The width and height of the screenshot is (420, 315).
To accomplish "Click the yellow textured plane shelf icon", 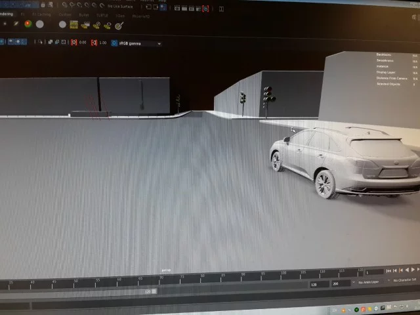I will pos(73,25).
